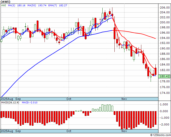
Task: Click 2025Aug on the price chart timeline
Action: 7,99
